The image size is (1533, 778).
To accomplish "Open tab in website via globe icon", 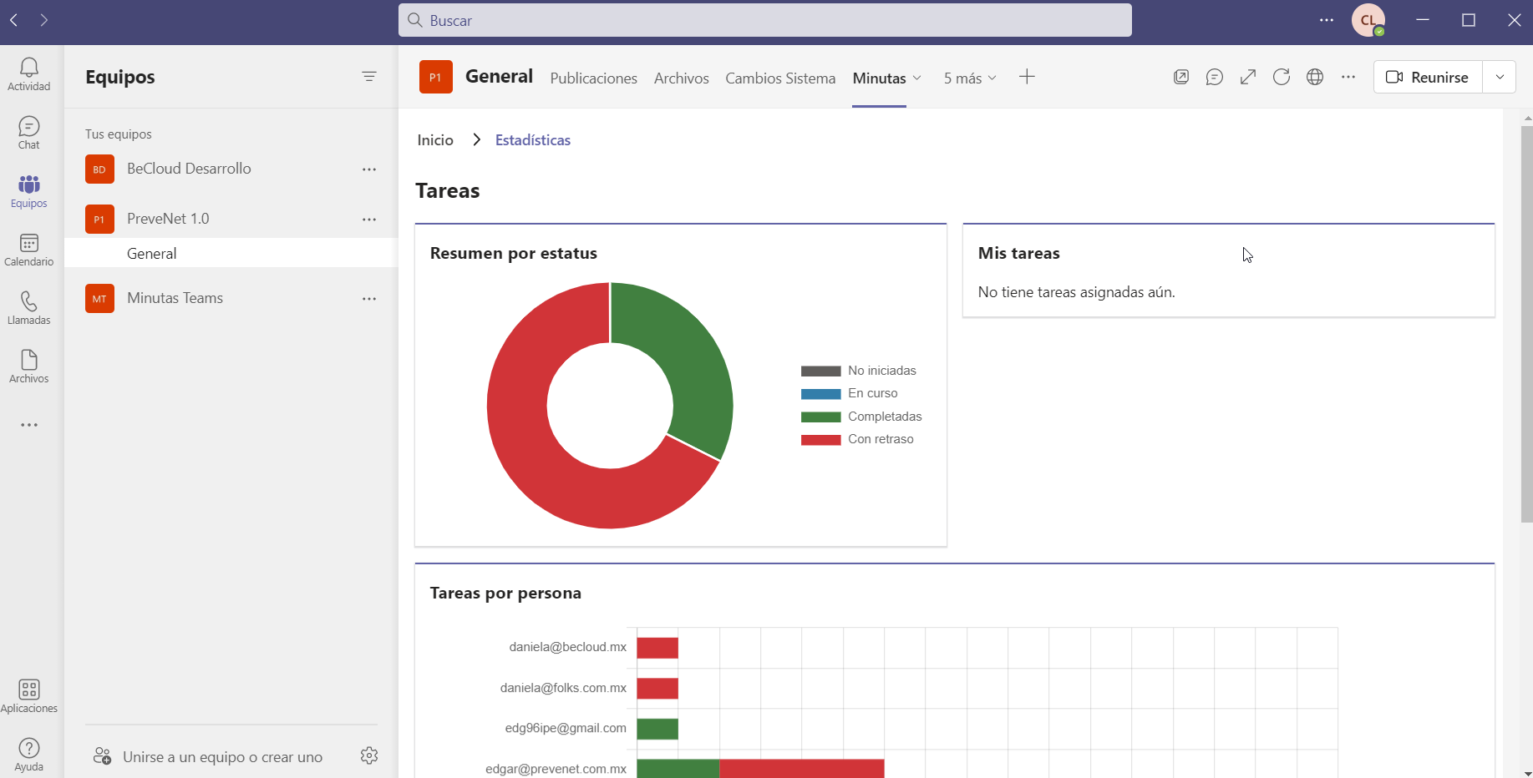I will (x=1315, y=77).
